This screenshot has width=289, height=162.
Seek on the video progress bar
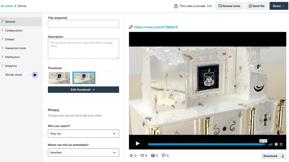click(207, 144)
